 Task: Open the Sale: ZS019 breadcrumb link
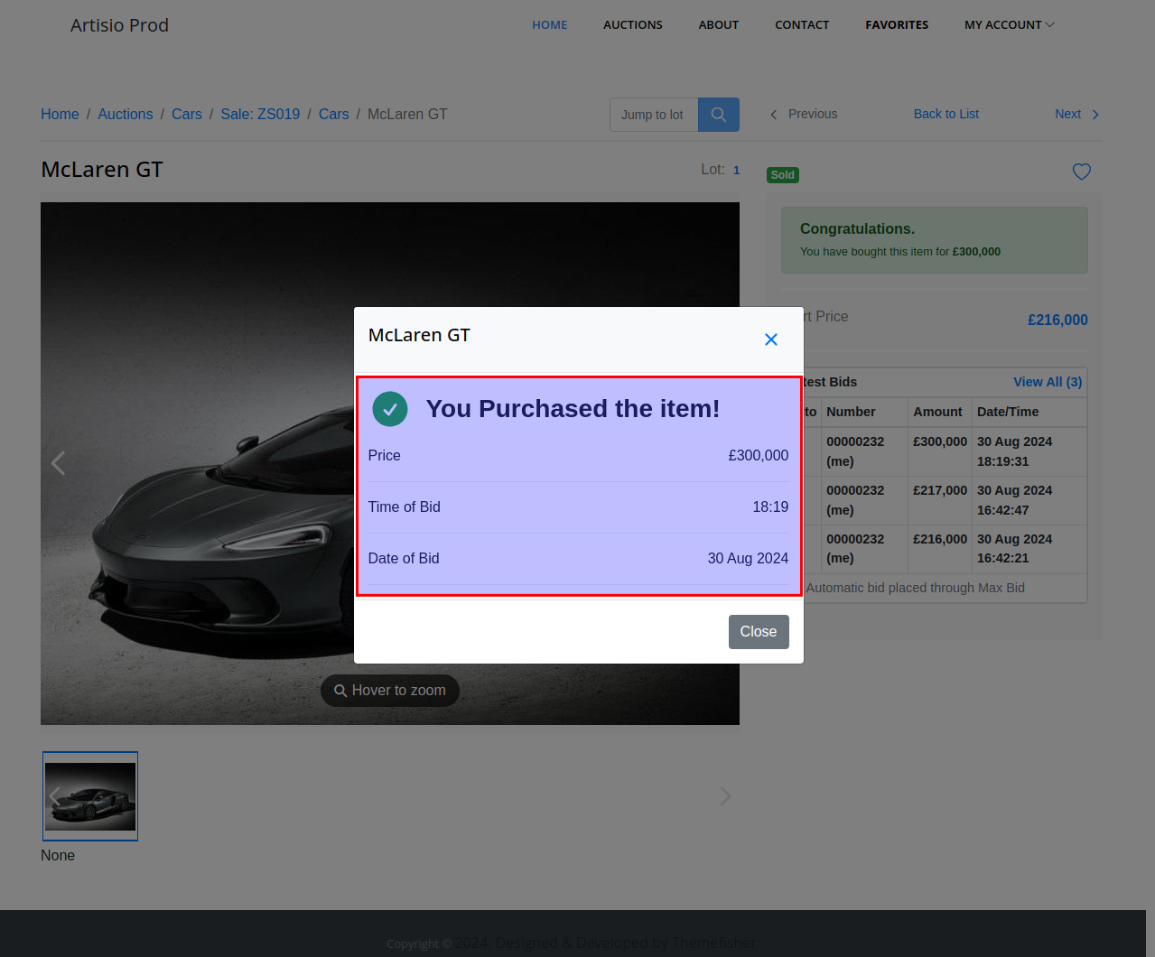click(x=260, y=114)
